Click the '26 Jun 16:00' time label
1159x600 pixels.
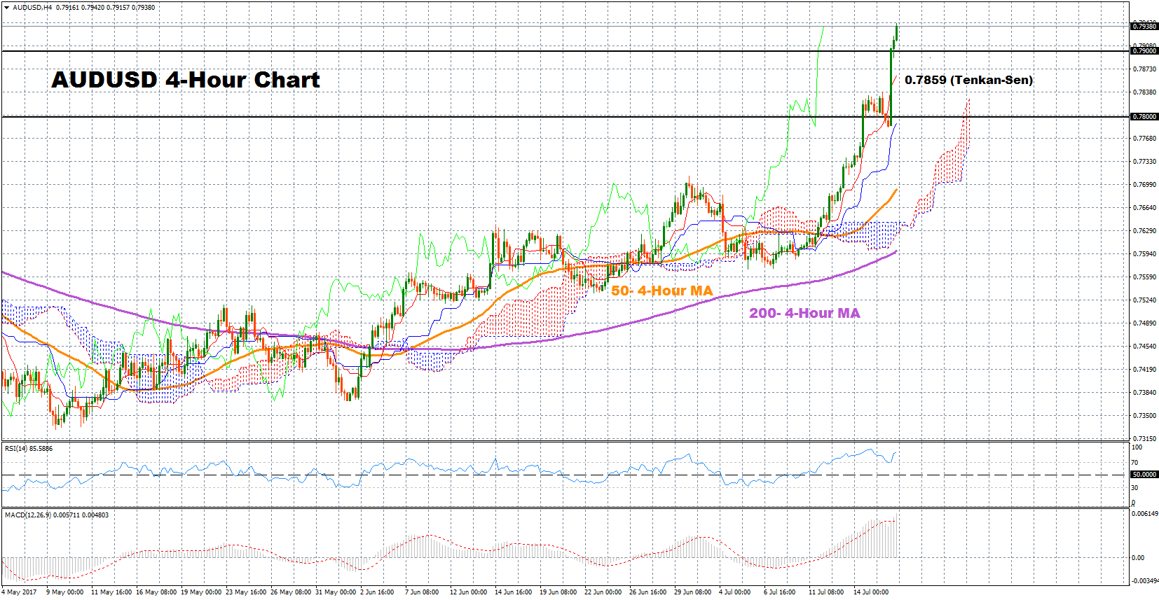point(648,592)
